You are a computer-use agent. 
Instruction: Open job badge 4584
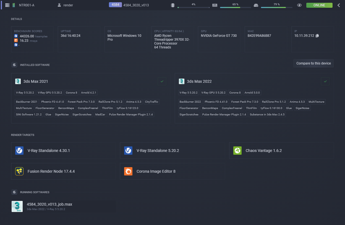pos(115,5)
